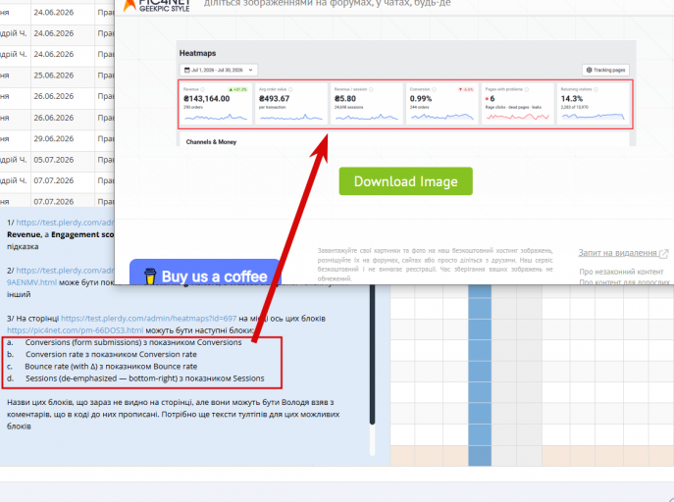This screenshot has height=502, width=674.
Task: Click the Revenue per session ₴5.80 card
Action: pos(367,104)
